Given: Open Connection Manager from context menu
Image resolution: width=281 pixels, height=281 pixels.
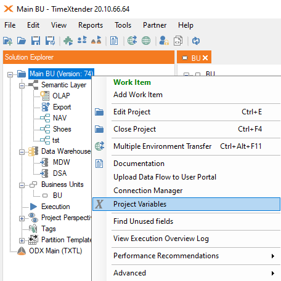Looking at the screenshot, I should pyautogui.click(x=186, y=191).
